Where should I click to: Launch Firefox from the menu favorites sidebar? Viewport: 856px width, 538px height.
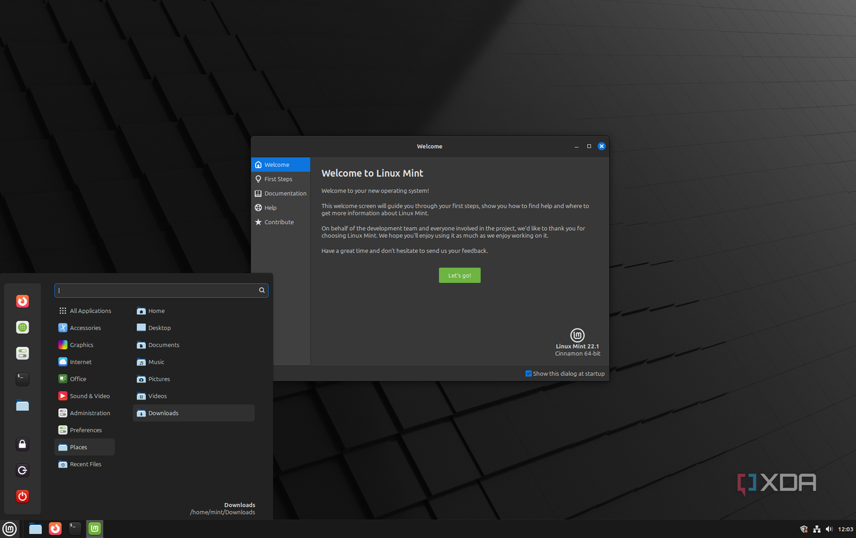22,302
